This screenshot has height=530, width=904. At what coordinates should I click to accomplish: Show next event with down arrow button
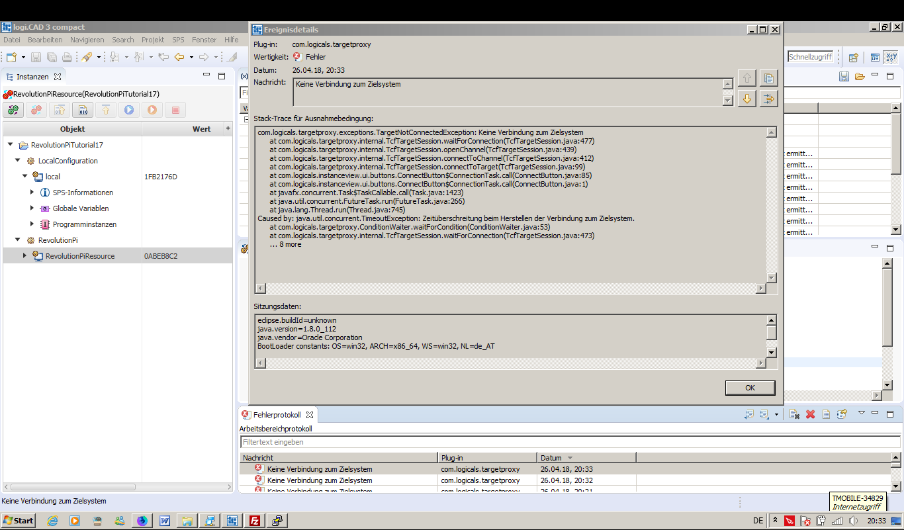point(747,99)
